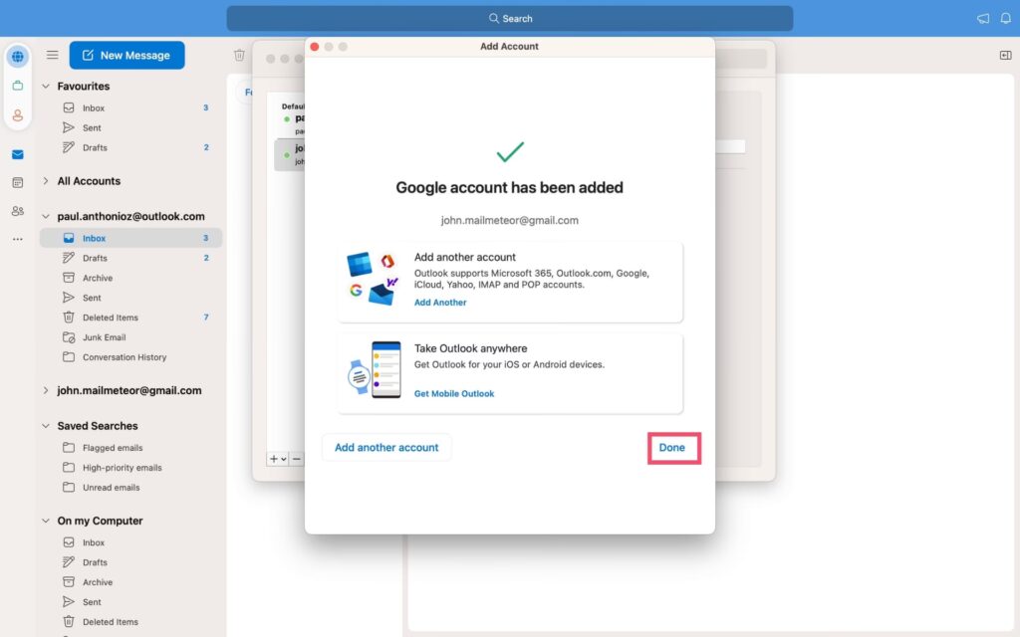This screenshot has width=1020, height=637.
Task: Collapse the Saved Searches section
Action: click(46, 426)
